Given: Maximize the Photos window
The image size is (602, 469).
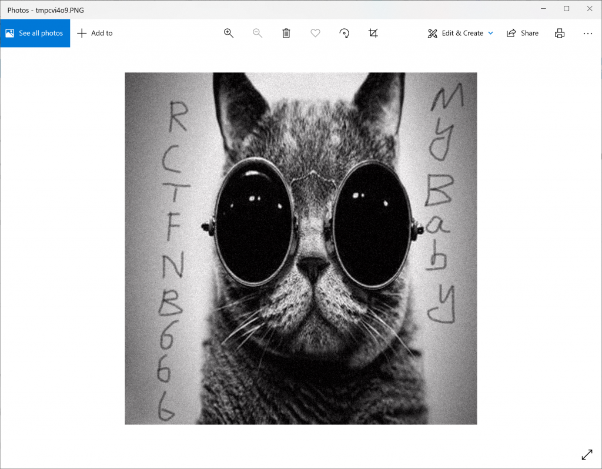Looking at the screenshot, I should click(566, 9).
